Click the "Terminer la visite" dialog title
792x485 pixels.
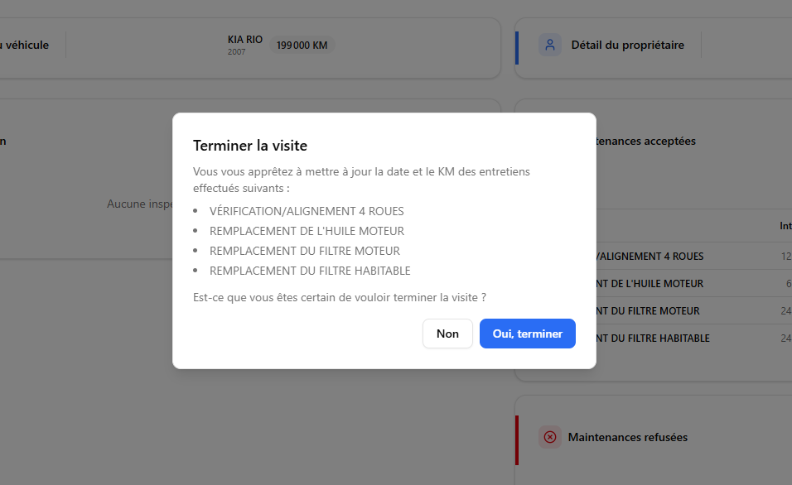pyautogui.click(x=250, y=146)
